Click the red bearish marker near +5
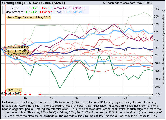Screen dimensions: 166x120 click(x=25, y=95)
